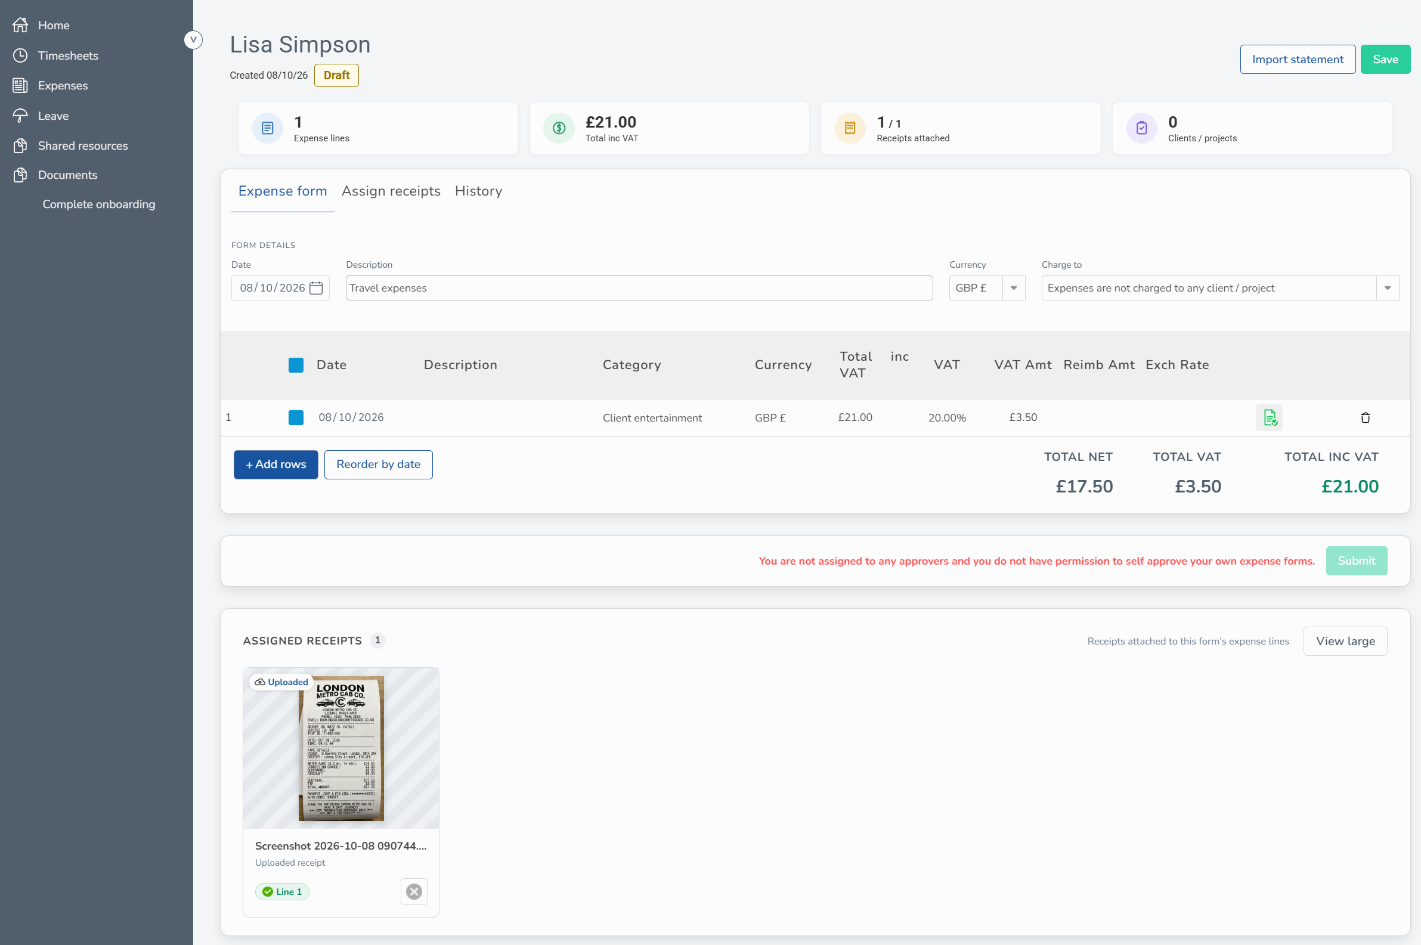Open the taxi receipt thumbnail
This screenshot has width=1421, height=945.
[341, 748]
